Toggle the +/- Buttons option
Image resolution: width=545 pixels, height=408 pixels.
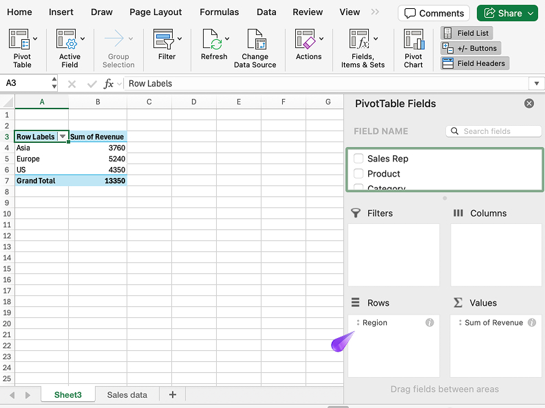[x=471, y=48]
